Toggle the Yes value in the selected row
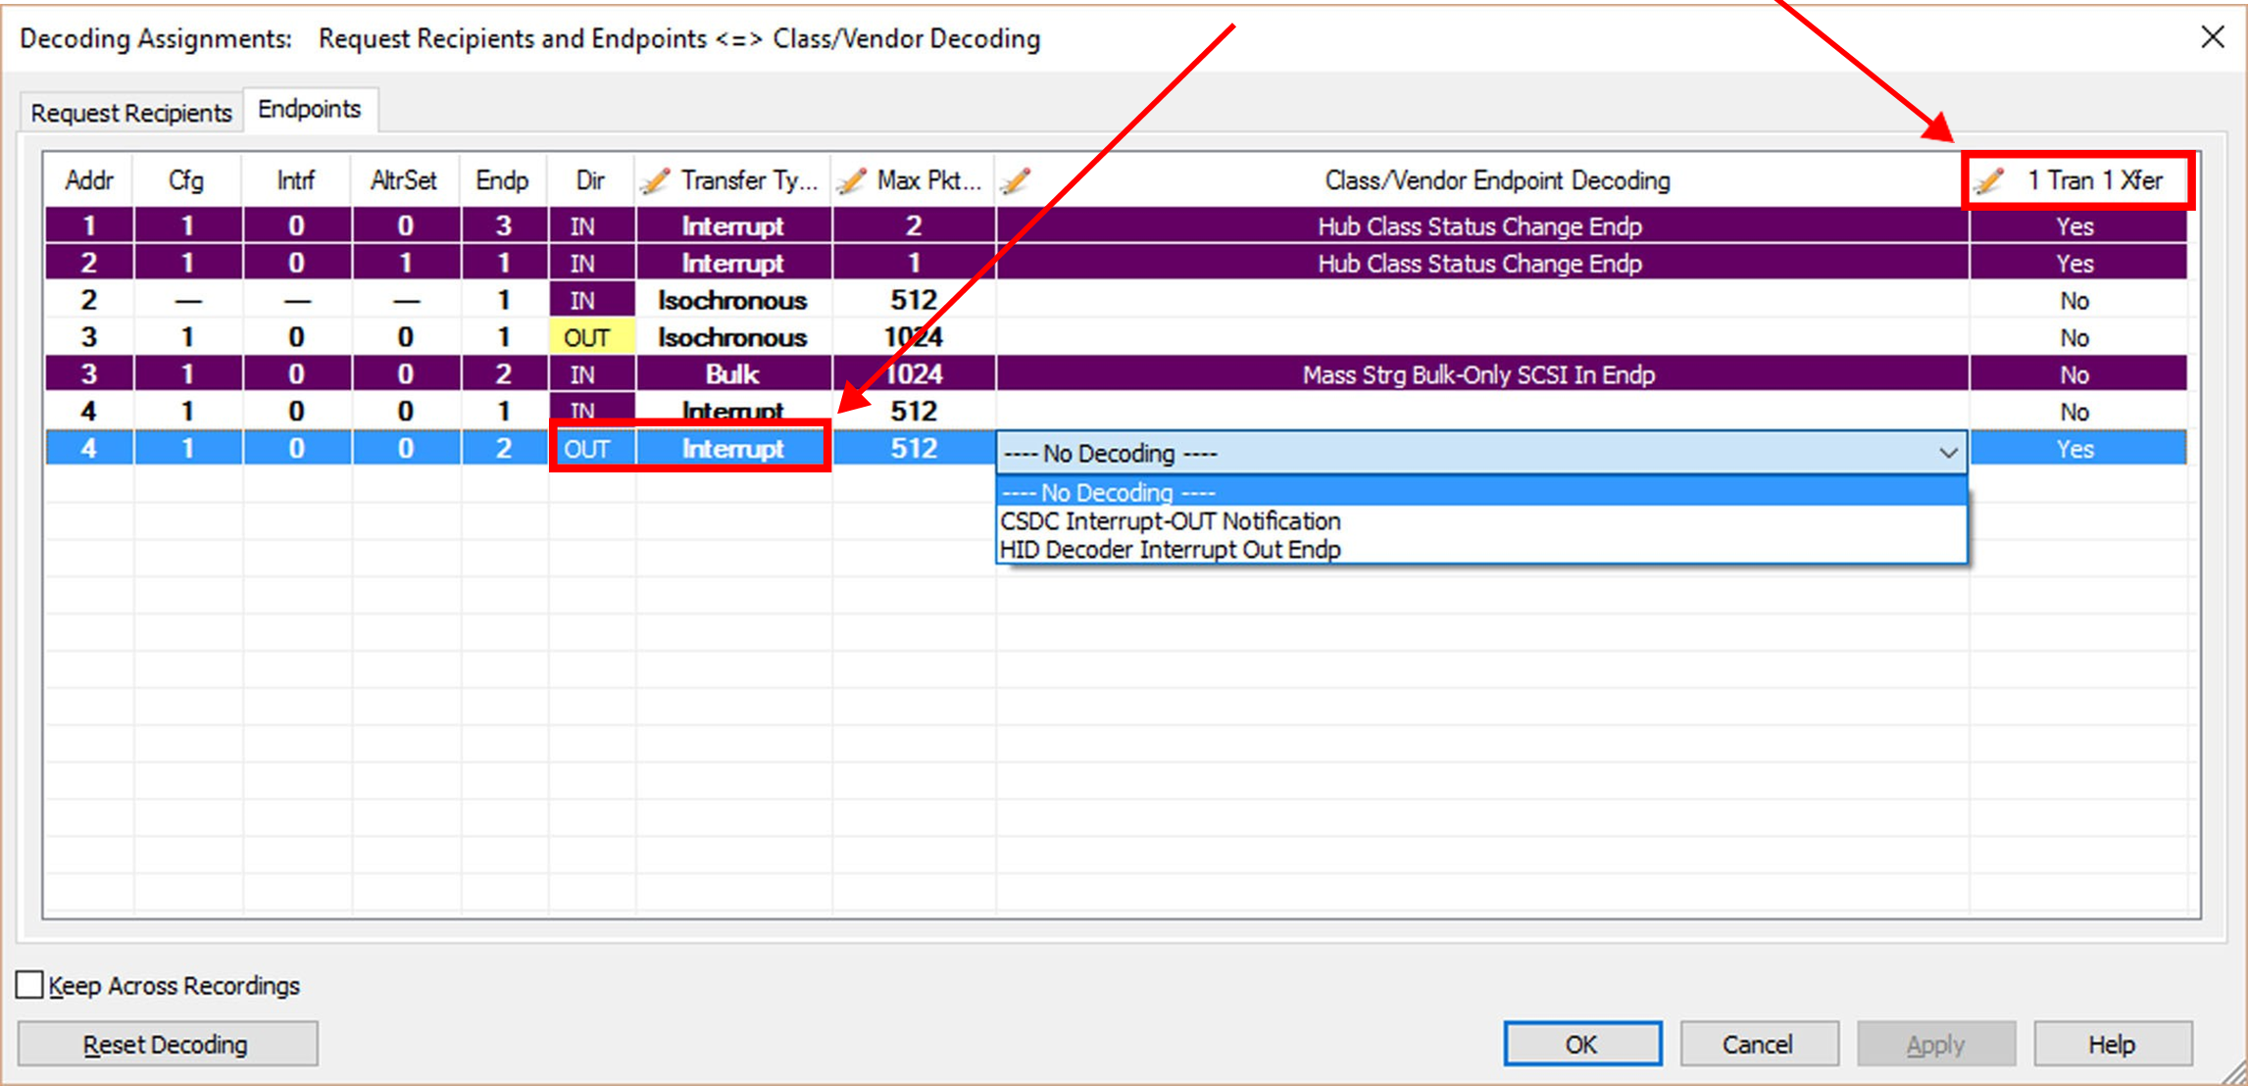The width and height of the screenshot is (2248, 1086). coord(2076,449)
